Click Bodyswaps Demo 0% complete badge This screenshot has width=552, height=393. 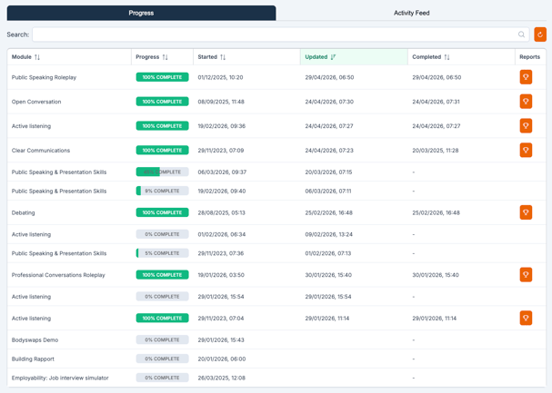[162, 339]
